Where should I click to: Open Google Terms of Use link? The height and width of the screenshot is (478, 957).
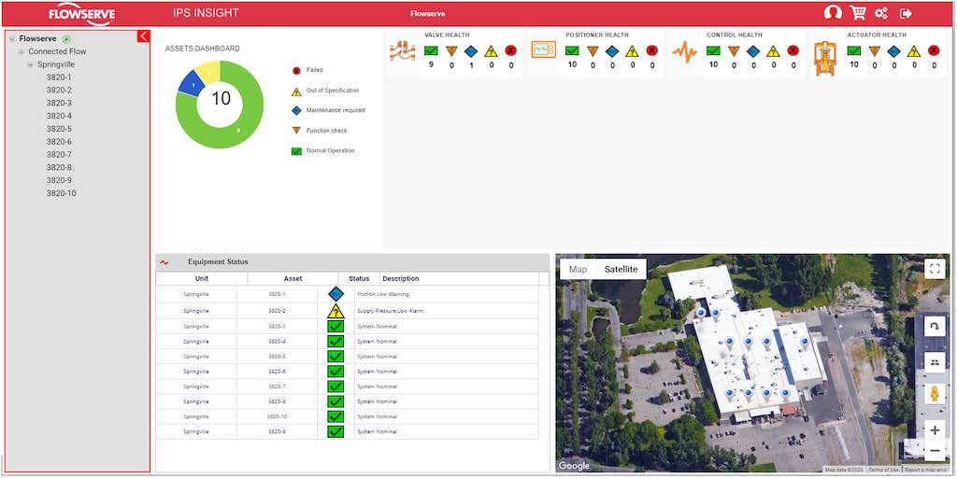[x=884, y=470]
